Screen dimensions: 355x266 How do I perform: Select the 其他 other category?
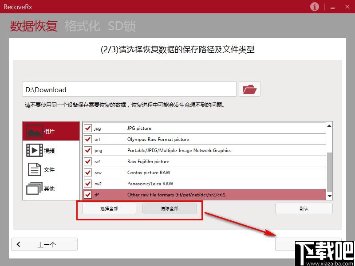[x=51, y=188]
